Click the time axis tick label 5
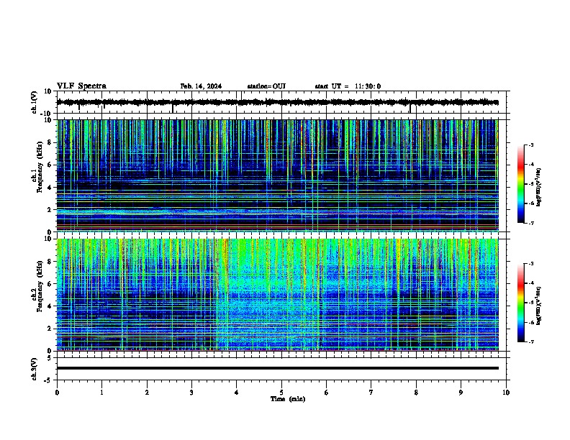 tap(281, 393)
